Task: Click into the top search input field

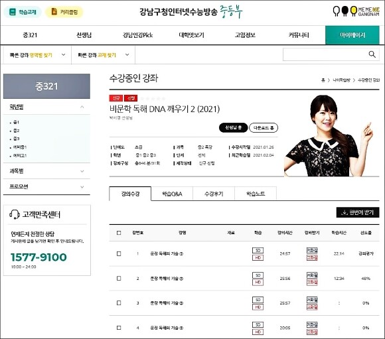Action: pos(325,54)
